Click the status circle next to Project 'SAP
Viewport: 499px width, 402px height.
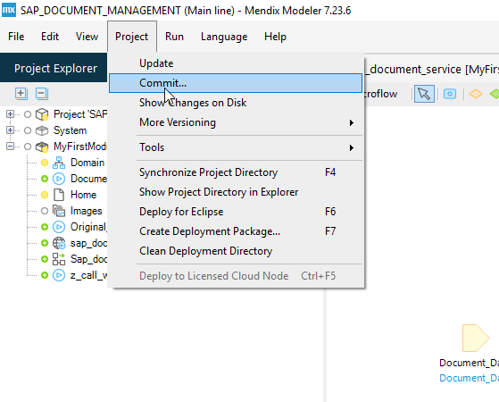pos(28,114)
